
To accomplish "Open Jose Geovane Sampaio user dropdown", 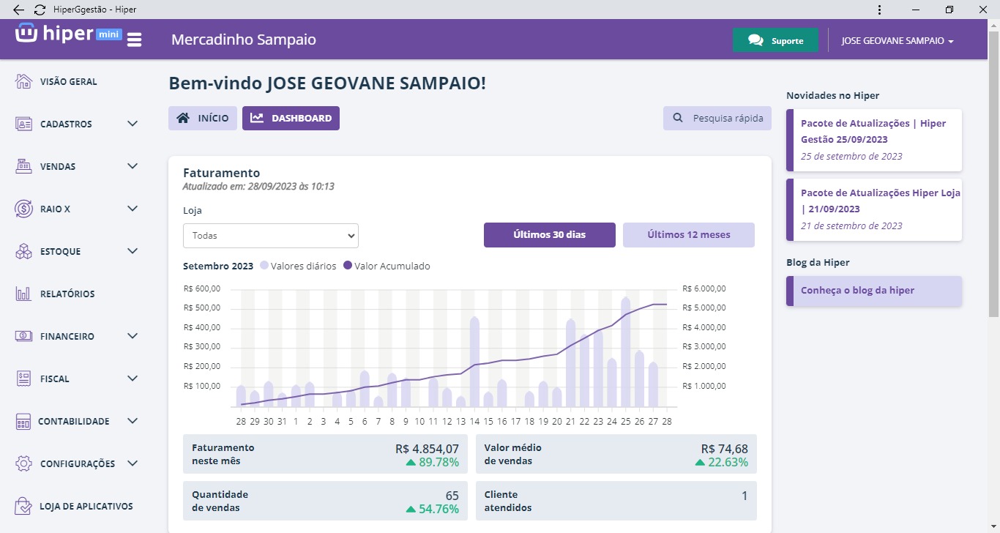I will [x=898, y=41].
